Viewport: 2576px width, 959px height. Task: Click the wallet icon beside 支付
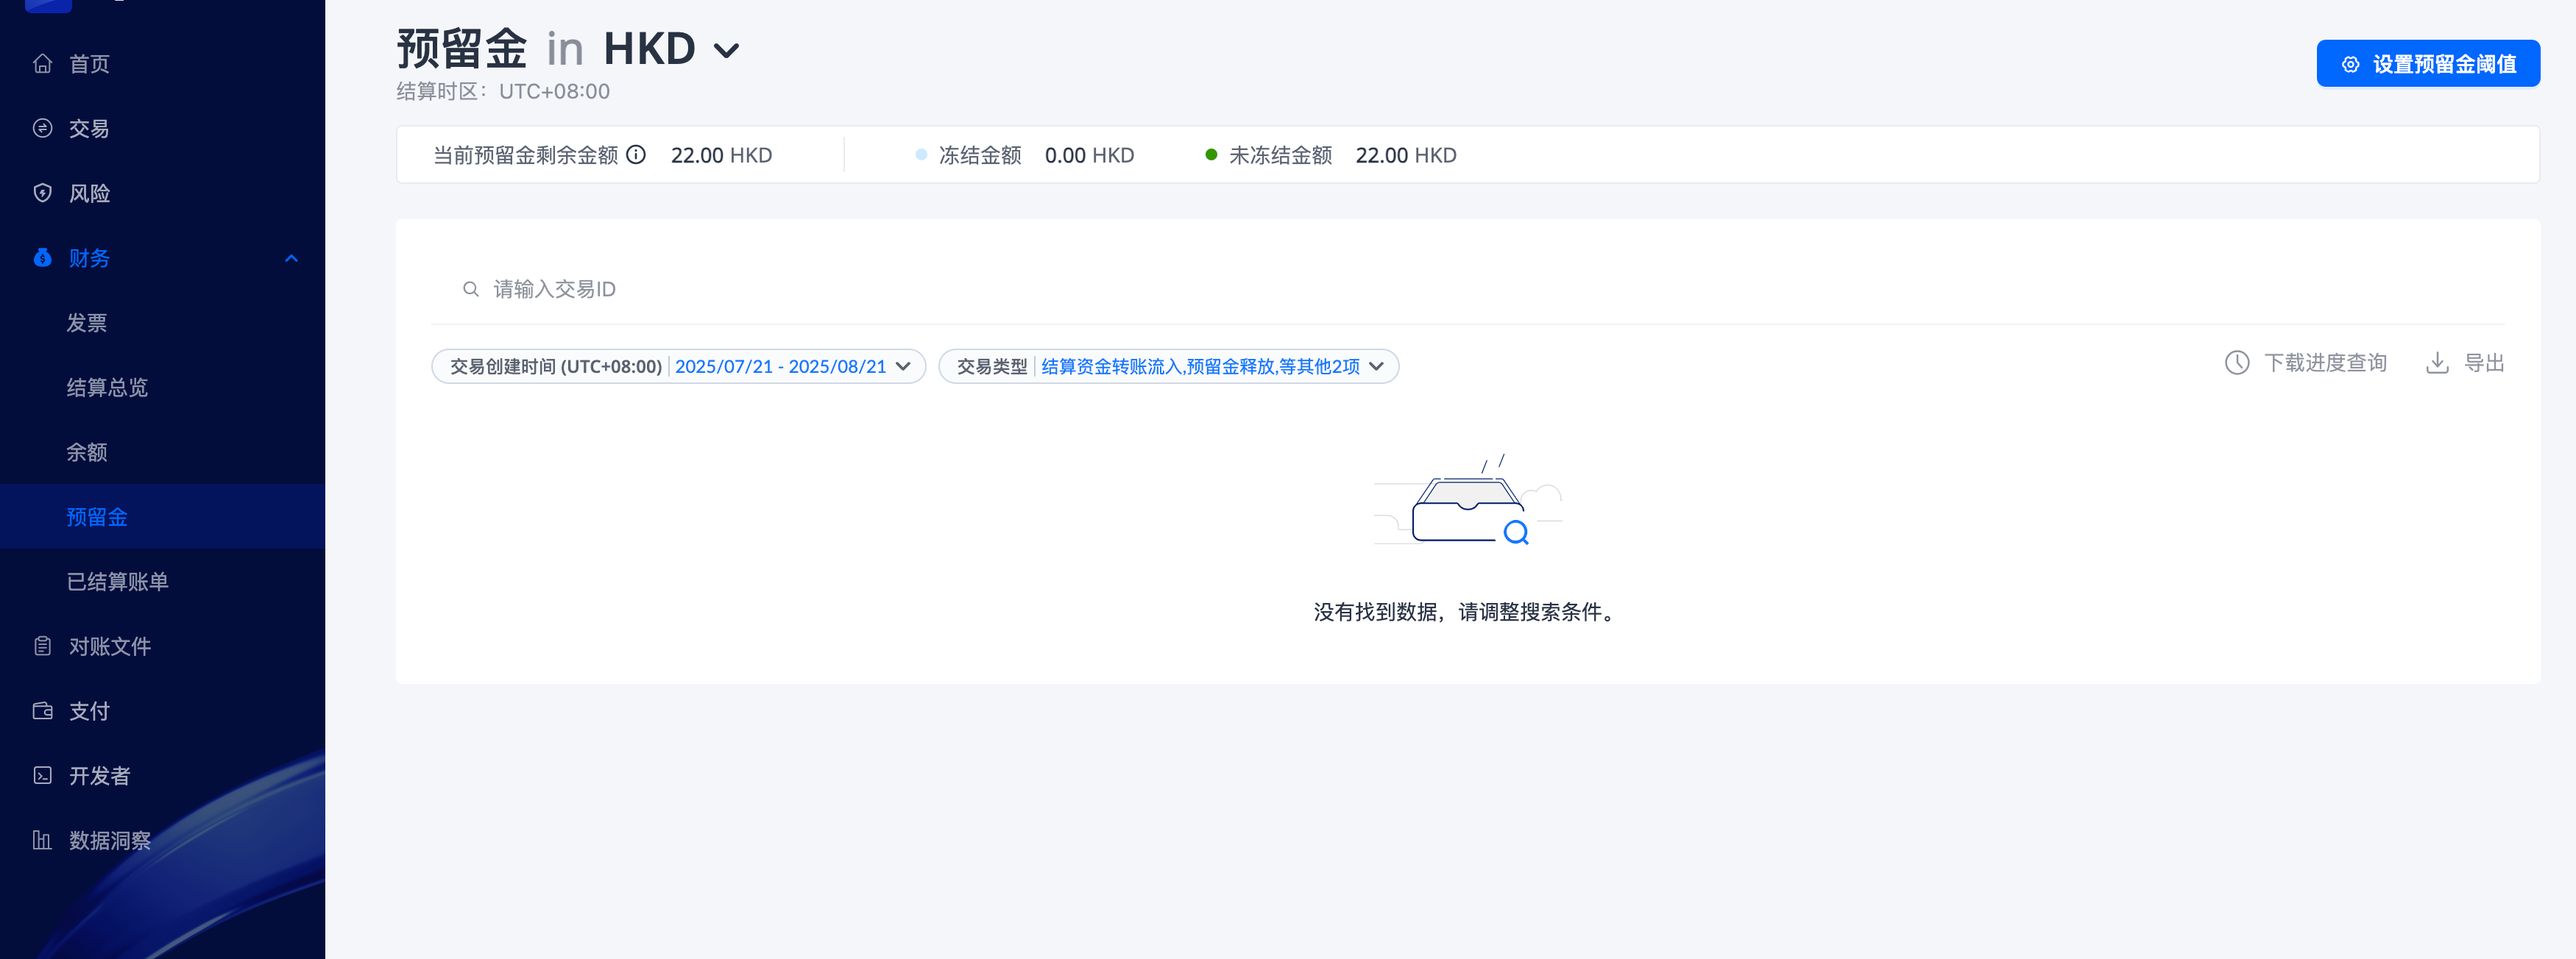click(x=42, y=711)
